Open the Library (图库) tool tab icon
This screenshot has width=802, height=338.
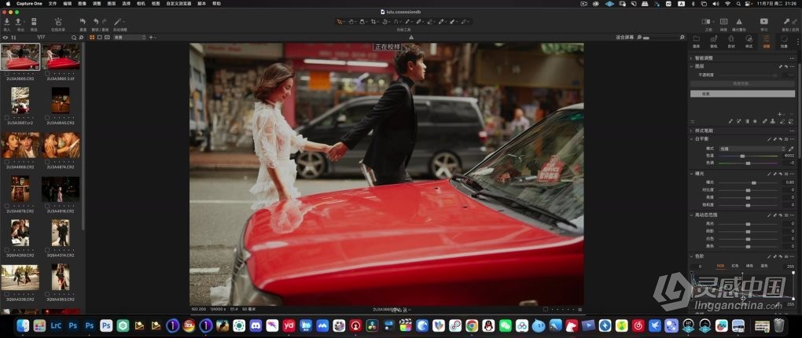tap(697, 38)
